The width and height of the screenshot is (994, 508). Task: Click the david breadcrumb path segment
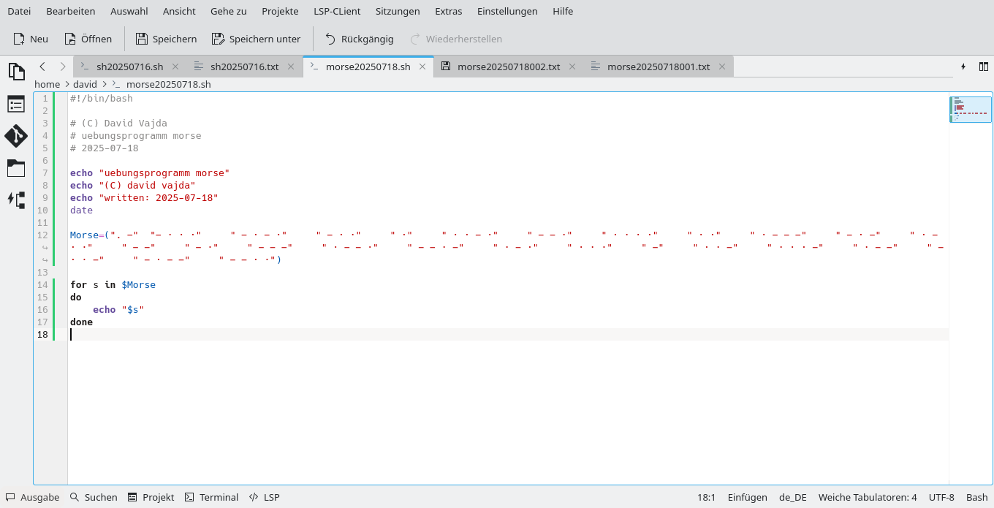point(85,84)
